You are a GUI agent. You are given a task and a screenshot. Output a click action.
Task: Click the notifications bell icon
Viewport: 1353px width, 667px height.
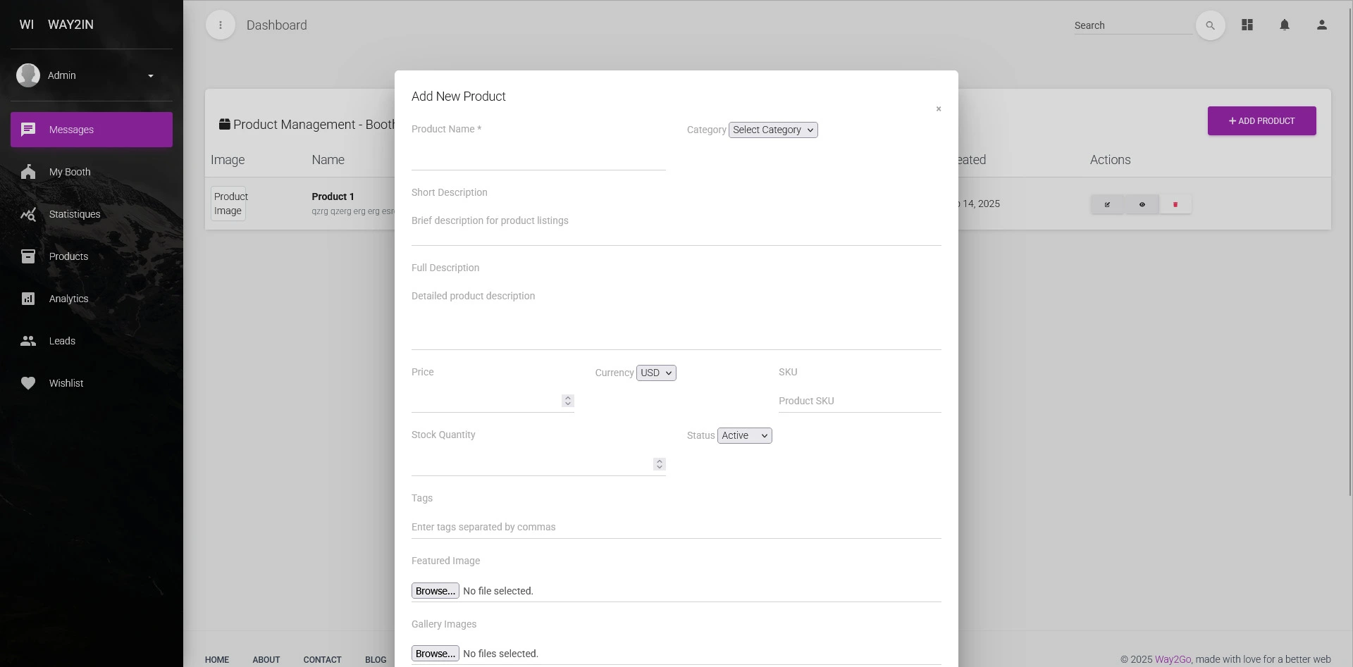(1284, 25)
